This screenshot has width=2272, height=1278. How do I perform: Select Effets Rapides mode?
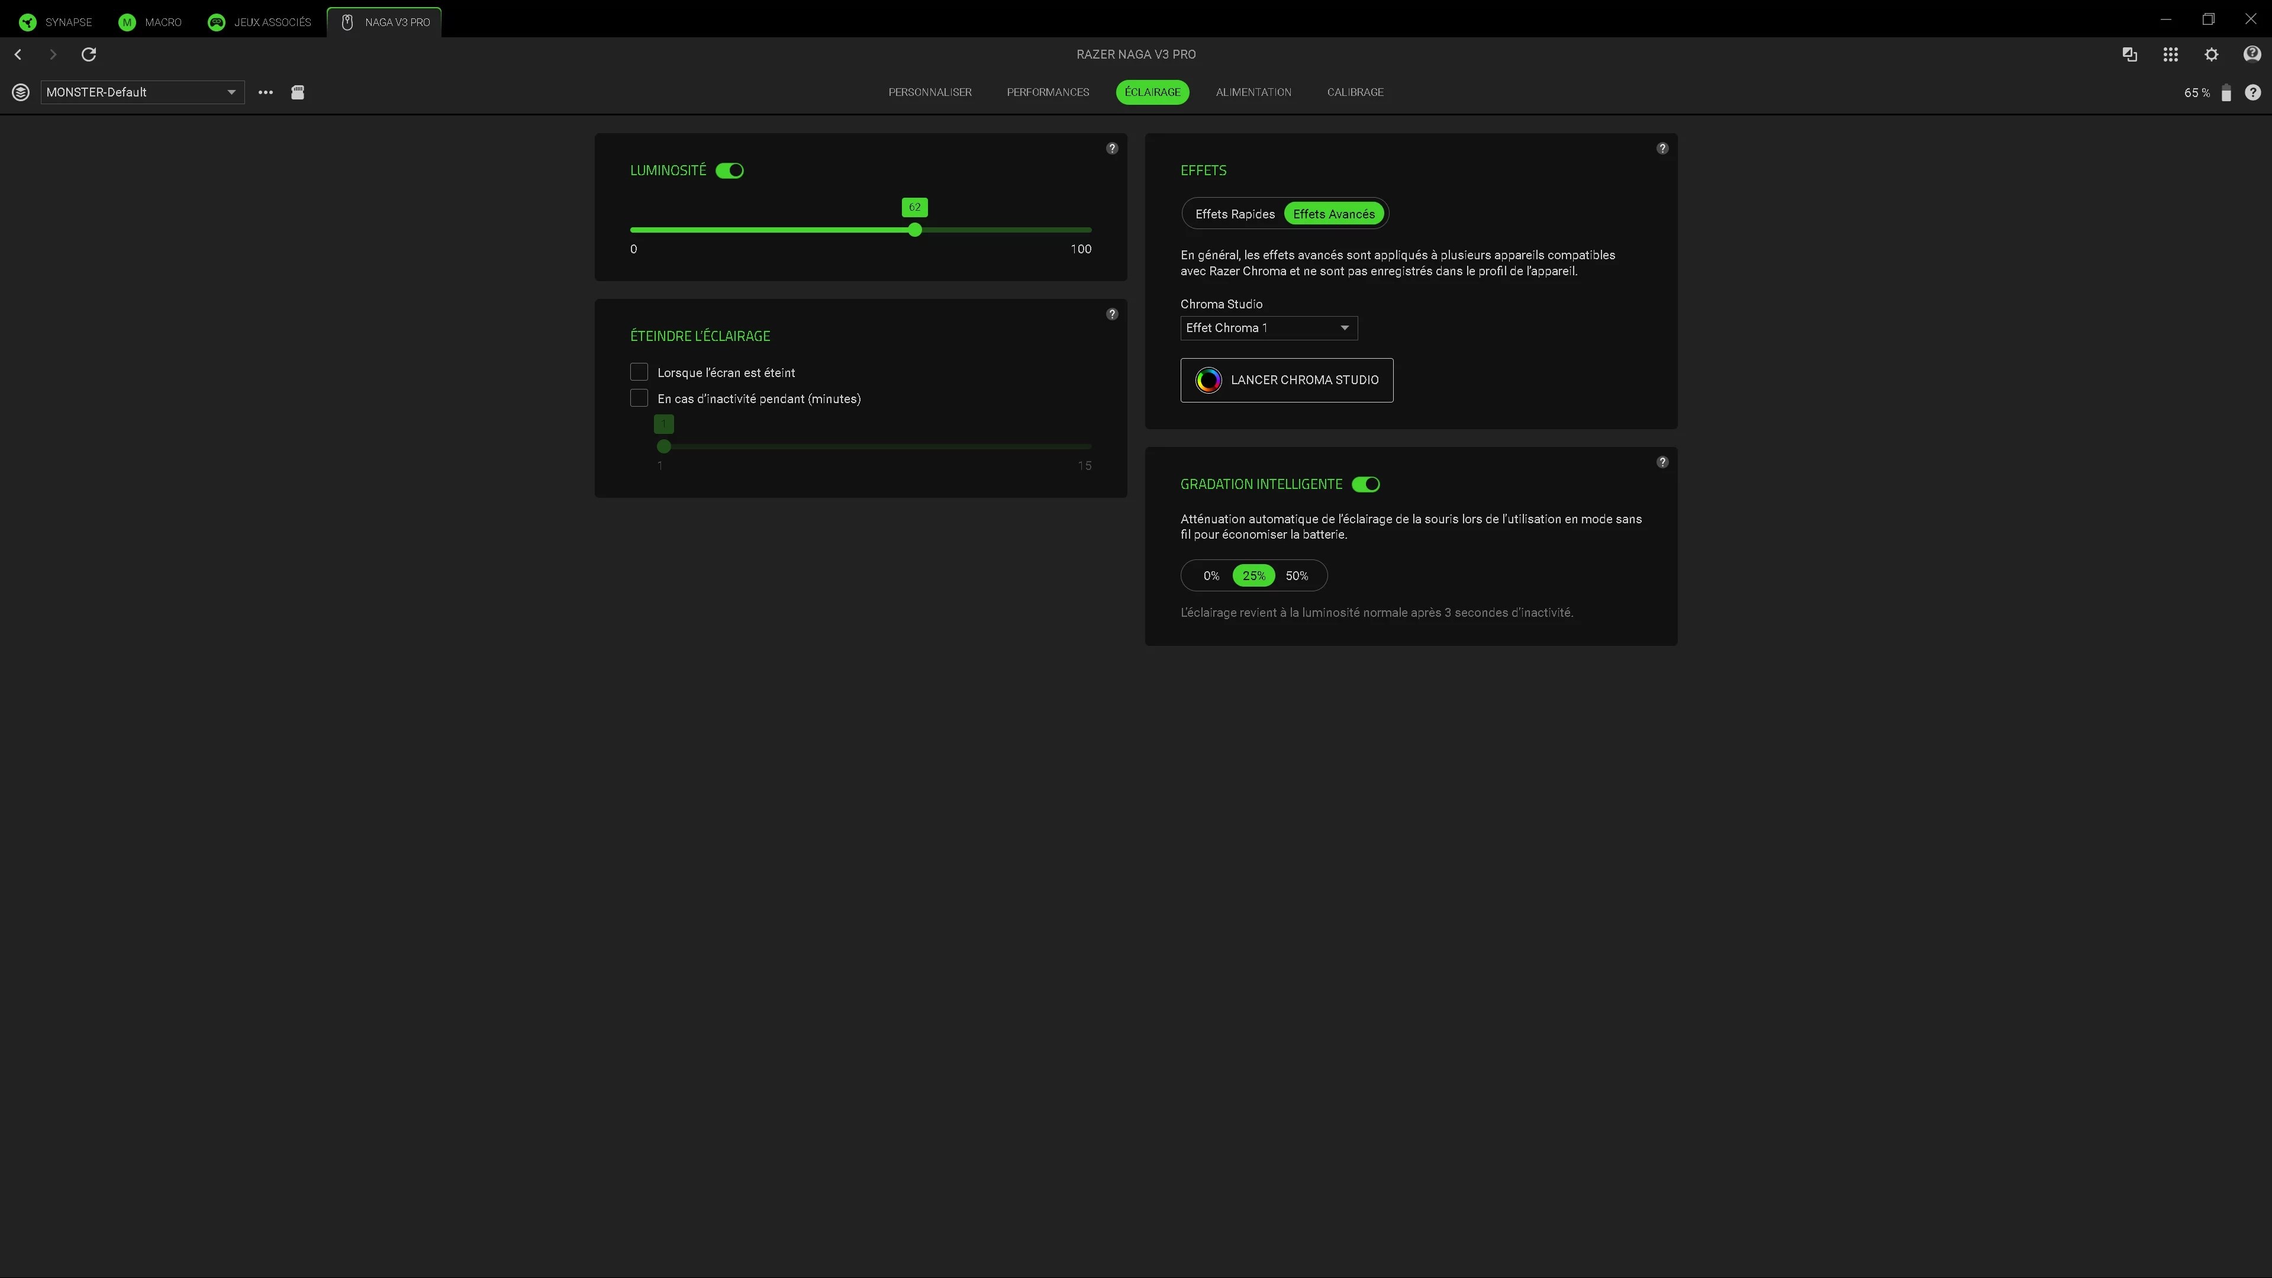tap(1235, 214)
